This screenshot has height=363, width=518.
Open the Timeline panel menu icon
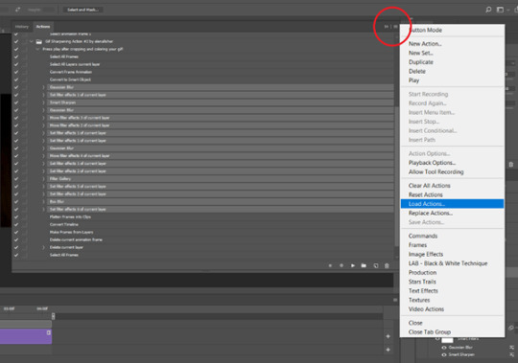coord(395,300)
